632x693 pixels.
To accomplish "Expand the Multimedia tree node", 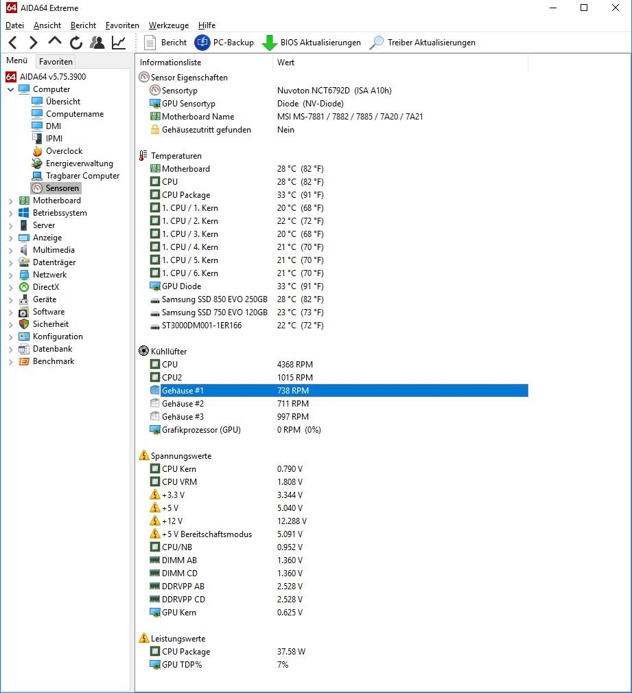I will tap(10, 250).
